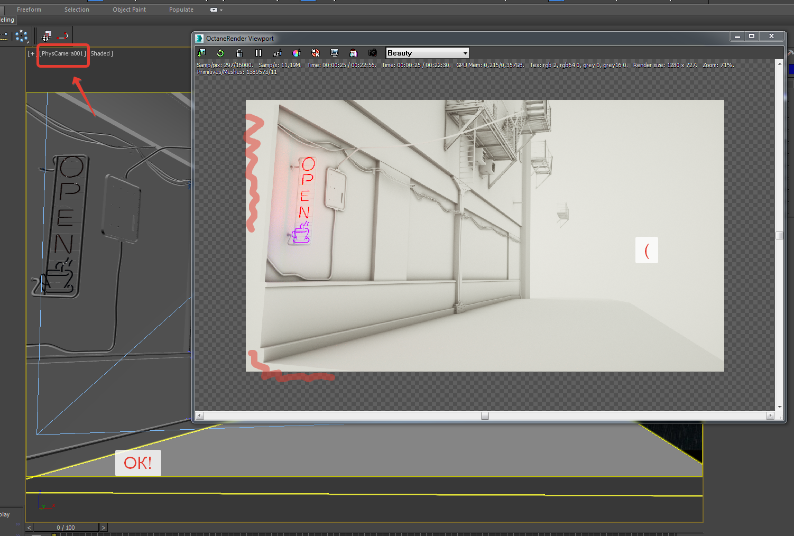Open the Beauty render pass dropdown

point(427,53)
